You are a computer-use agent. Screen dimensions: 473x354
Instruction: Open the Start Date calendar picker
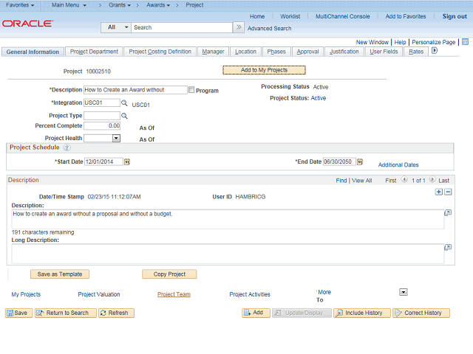127,162
